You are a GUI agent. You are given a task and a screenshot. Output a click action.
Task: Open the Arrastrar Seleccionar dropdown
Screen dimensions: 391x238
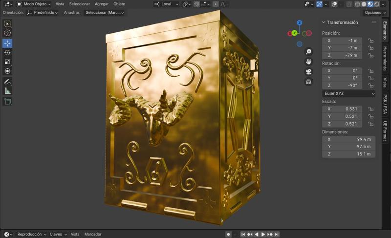click(x=105, y=12)
